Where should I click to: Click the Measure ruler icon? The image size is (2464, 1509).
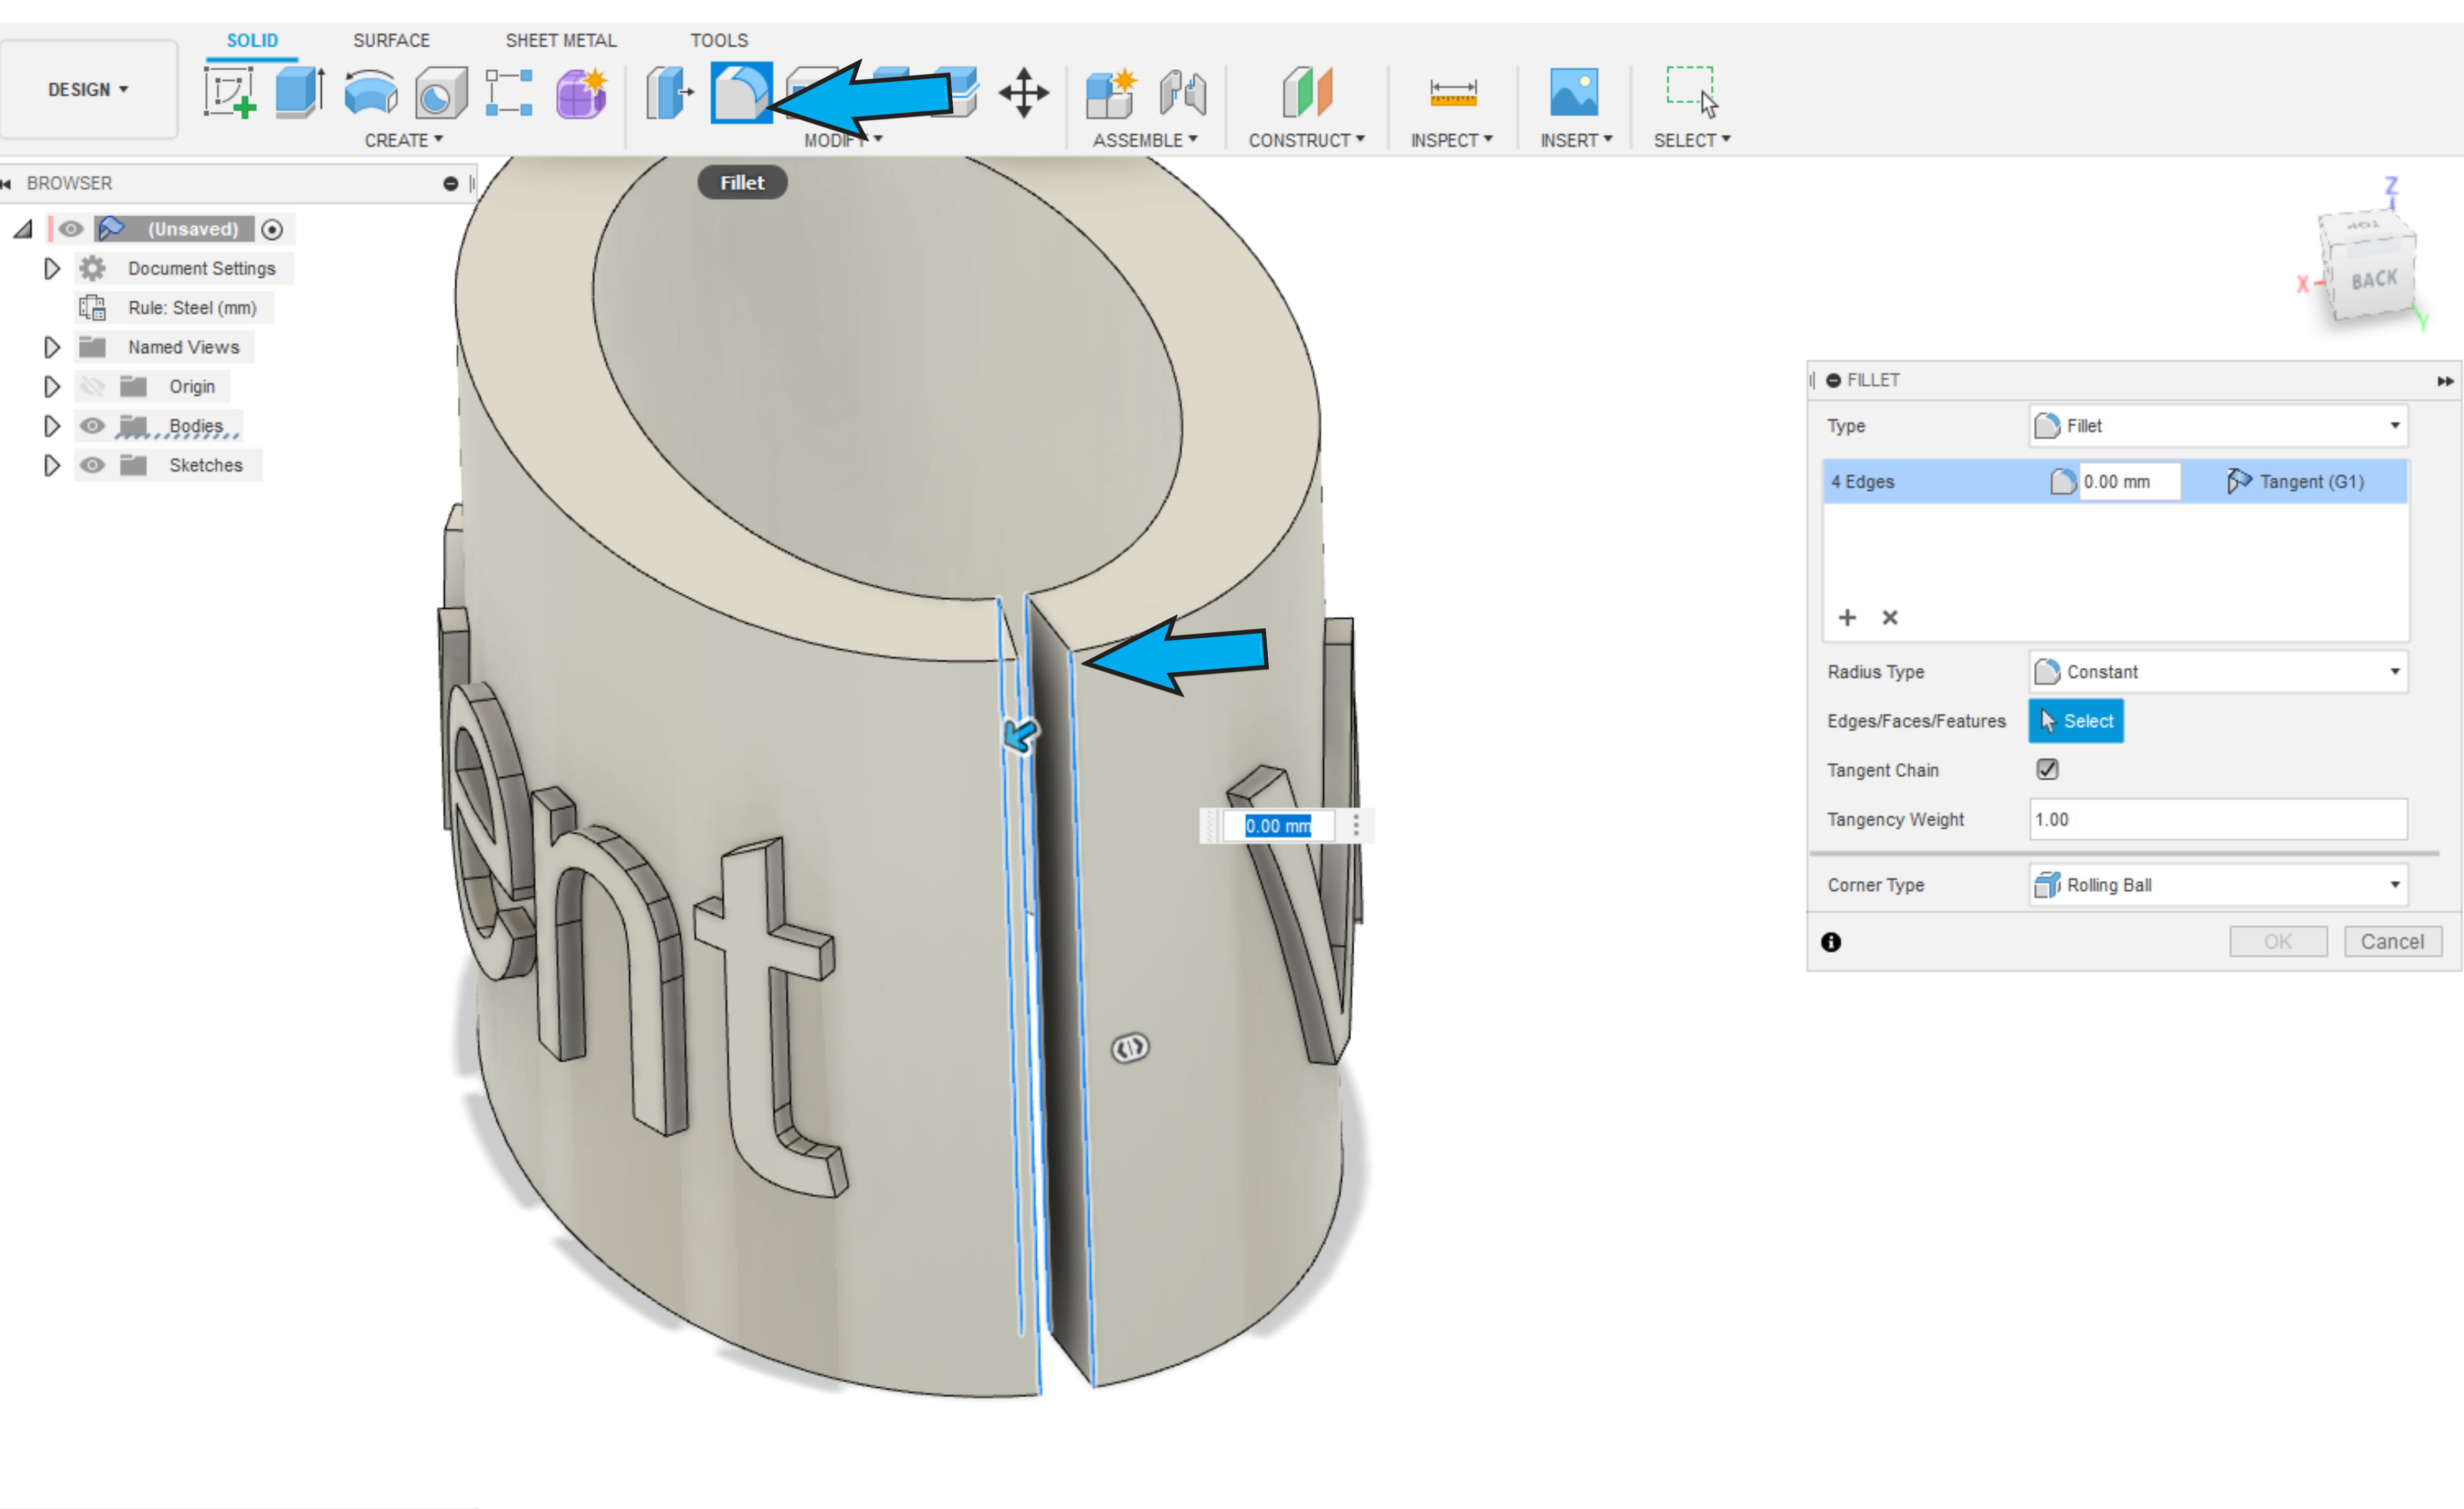1452,93
